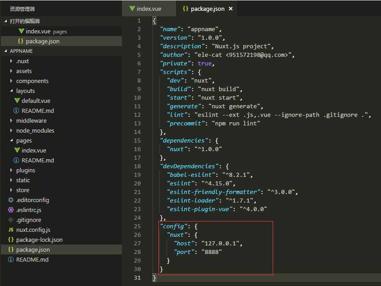Click the "scripts" key in editor
This screenshot has width=381, height=286.
click(x=175, y=72)
